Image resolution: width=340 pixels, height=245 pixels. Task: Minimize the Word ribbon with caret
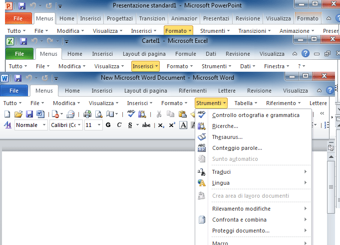coord(319,91)
